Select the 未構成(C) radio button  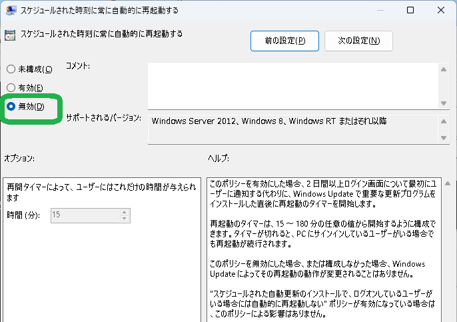11,69
